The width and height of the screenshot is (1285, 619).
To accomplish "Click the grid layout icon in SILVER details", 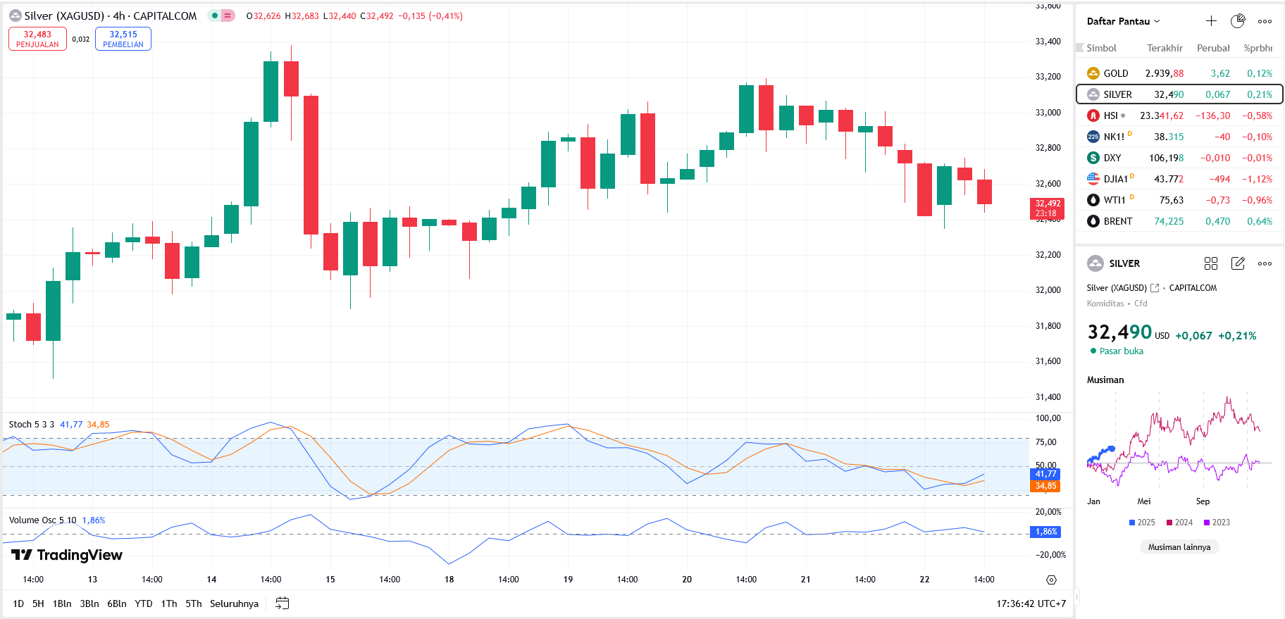I will click(x=1211, y=263).
